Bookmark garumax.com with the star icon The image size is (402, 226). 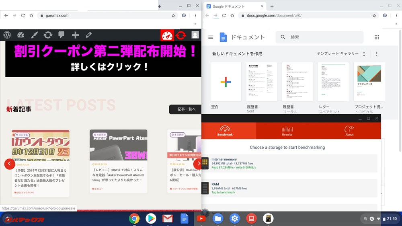tap(173, 15)
